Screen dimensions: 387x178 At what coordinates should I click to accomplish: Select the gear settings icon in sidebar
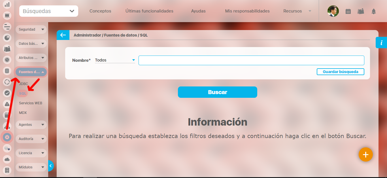pyautogui.click(x=7, y=137)
